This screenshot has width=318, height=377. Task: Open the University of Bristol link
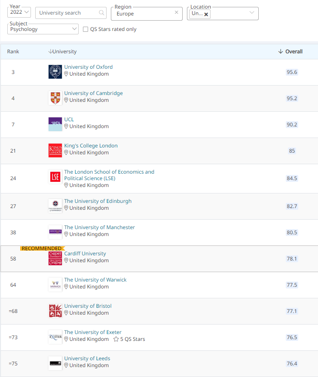pos(88,306)
